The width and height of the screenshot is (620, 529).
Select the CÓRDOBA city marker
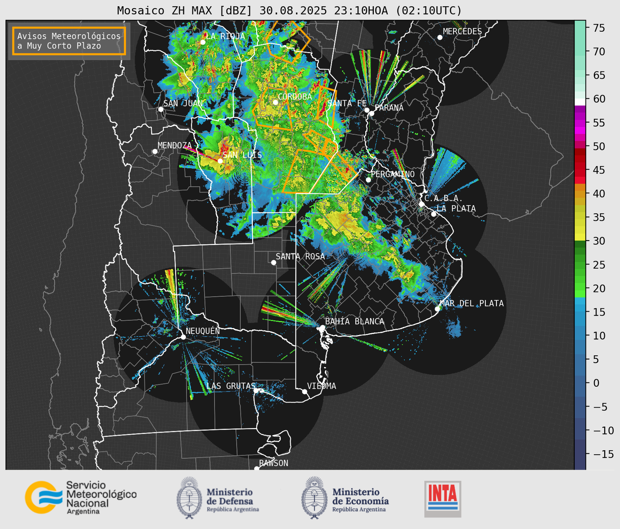tap(275, 102)
